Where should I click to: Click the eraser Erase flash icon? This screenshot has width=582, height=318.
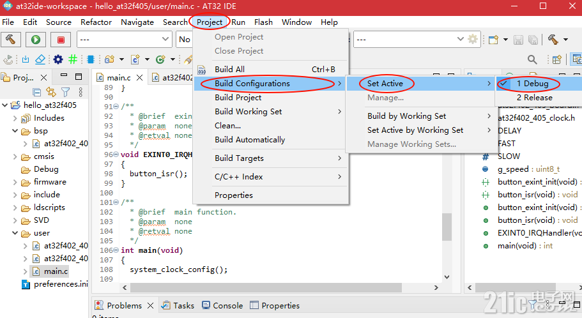(40, 59)
